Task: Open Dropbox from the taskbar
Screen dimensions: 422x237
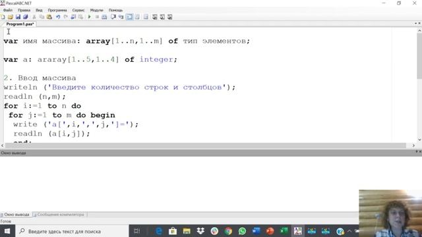Action: (200, 231)
